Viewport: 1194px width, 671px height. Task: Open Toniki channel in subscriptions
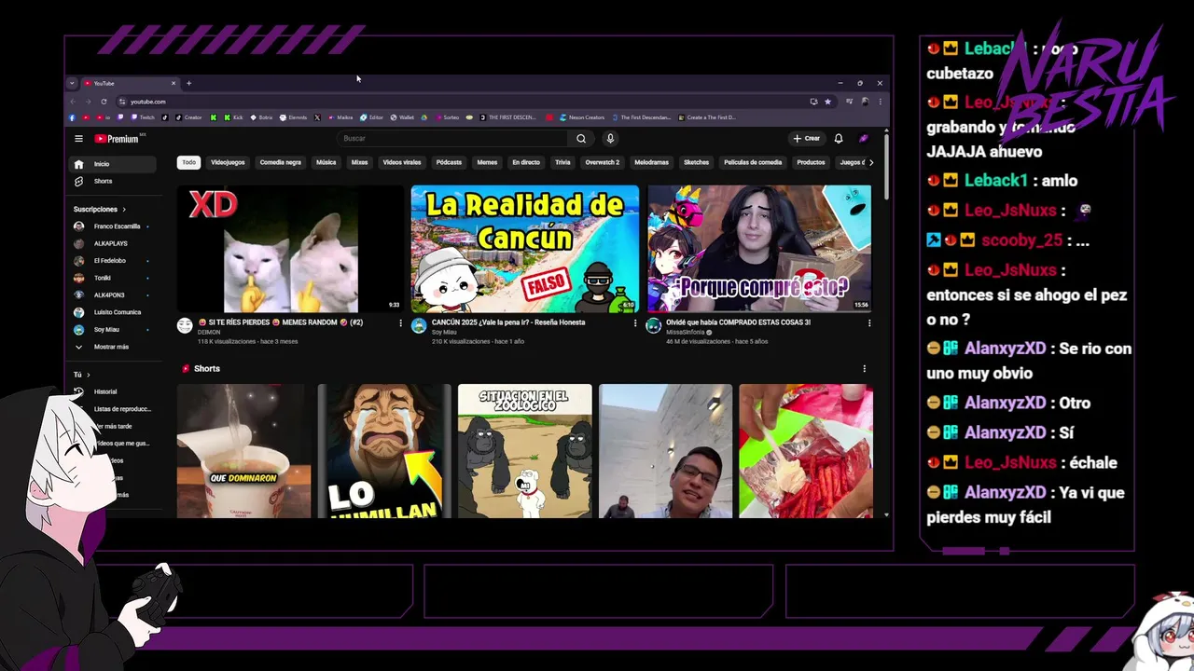click(x=114, y=278)
